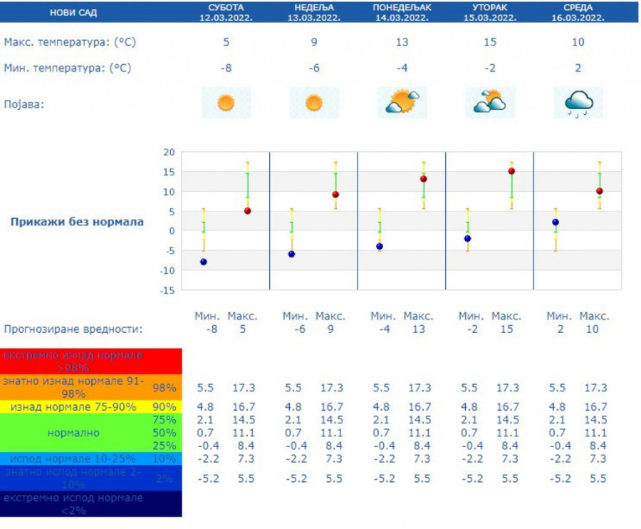Click Monday's partly cloudy weather icon
This screenshot has height=529, width=641.
tap(402, 103)
